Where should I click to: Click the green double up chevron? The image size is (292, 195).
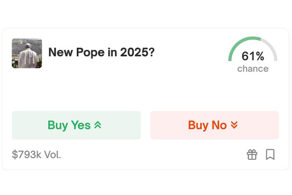(x=98, y=125)
